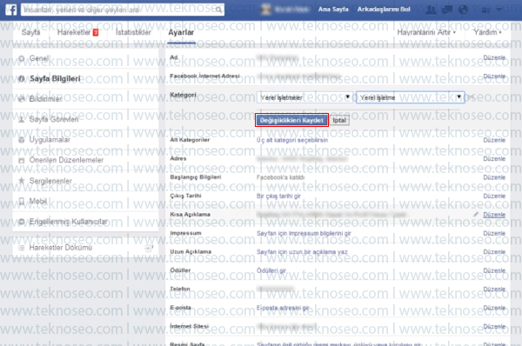
Task: Click the search magnifier icon
Action: click(218, 10)
